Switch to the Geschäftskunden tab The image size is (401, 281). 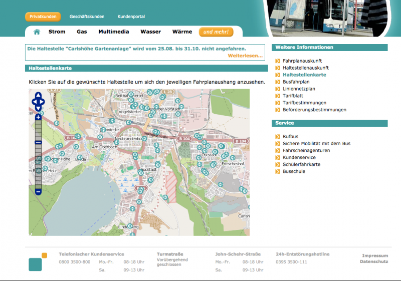pos(87,17)
